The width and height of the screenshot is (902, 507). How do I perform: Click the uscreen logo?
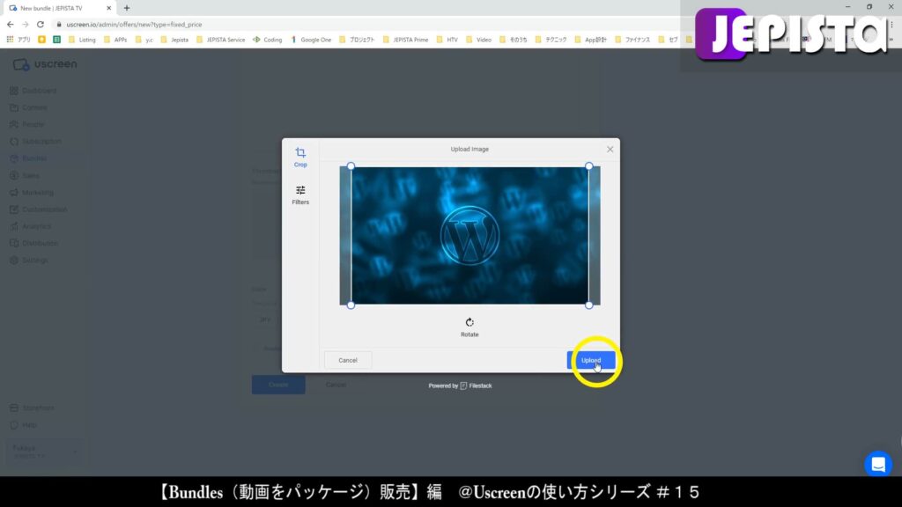pyautogui.click(x=45, y=64)
